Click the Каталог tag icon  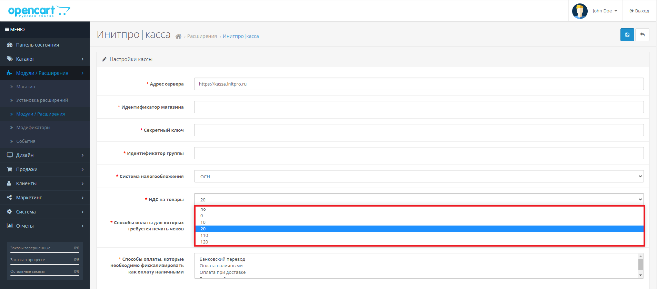[x=10, y=59]
